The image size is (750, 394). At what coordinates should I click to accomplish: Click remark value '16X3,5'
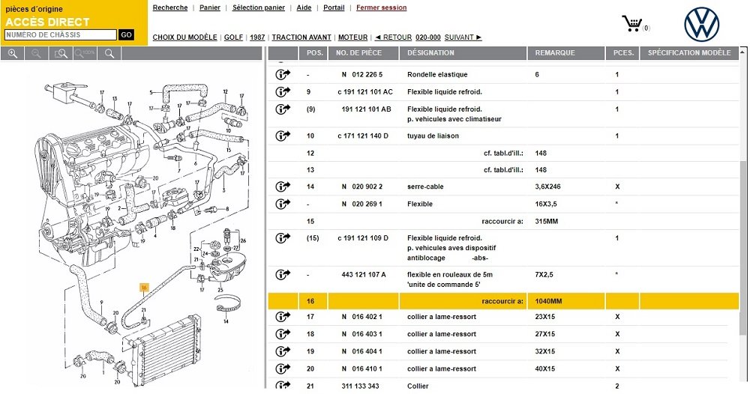click(546, 204)
